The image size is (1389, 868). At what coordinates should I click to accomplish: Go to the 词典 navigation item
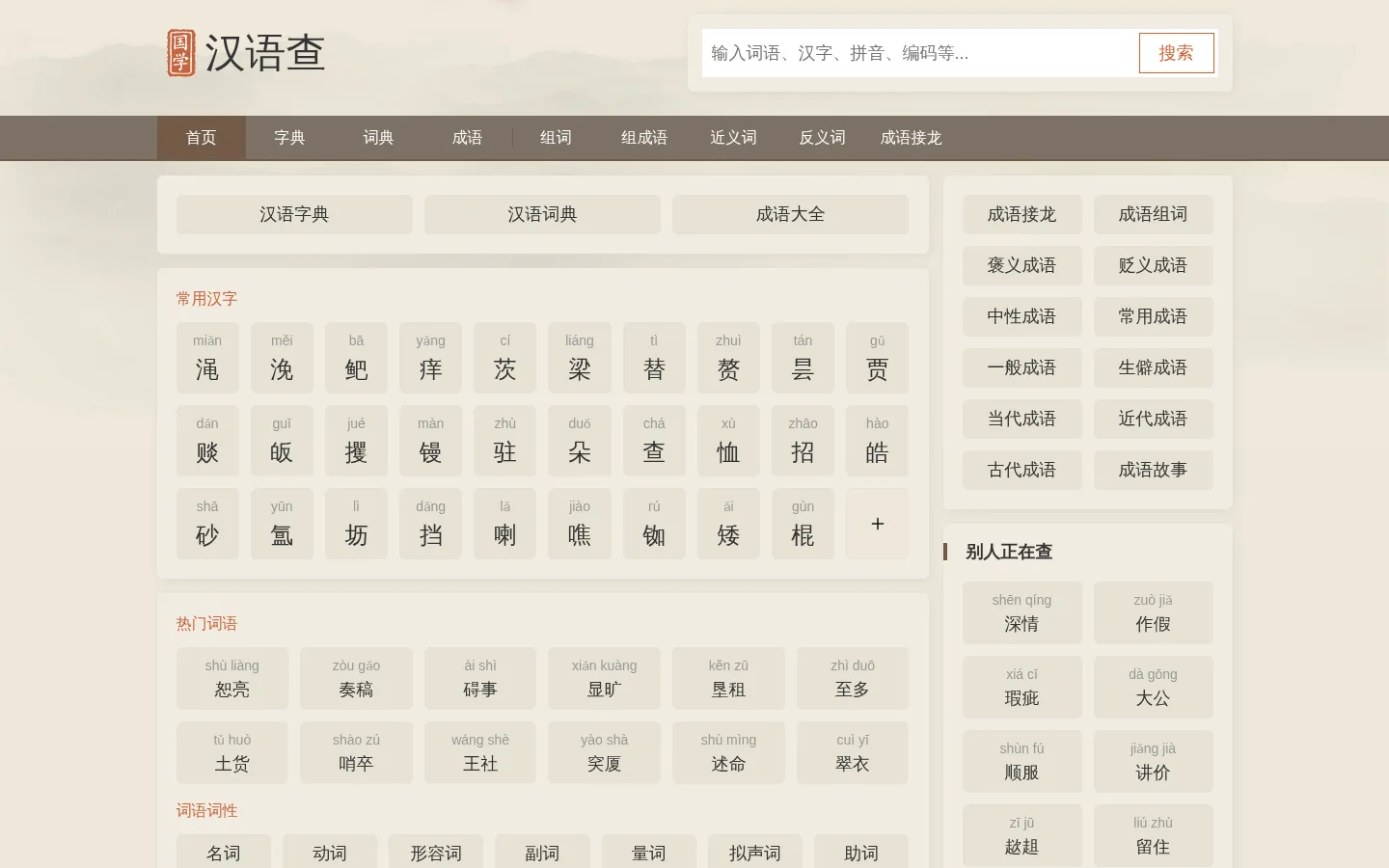(x=378, y=138)
